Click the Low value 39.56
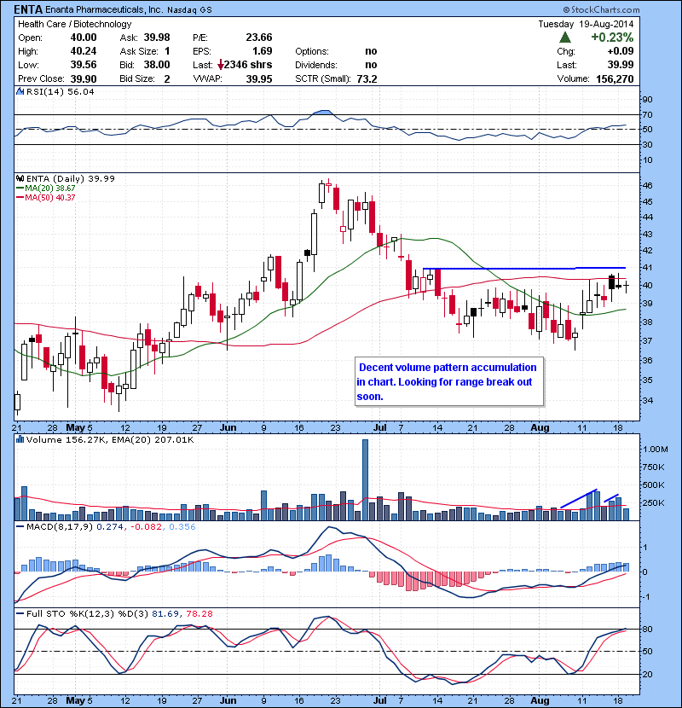The height and width of the screenshot is (708, 682). [x=84, y=65]
